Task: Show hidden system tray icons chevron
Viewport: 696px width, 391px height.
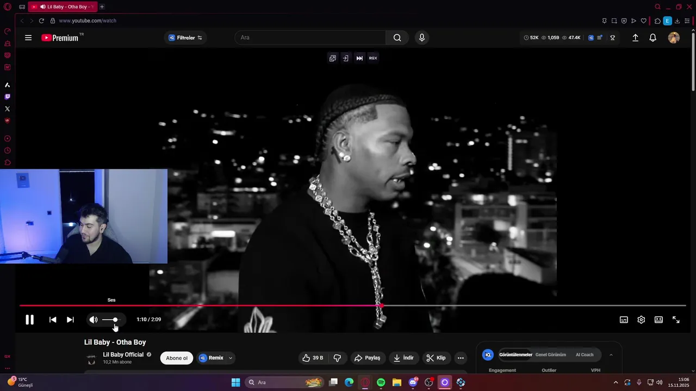Action: (616, 382)
